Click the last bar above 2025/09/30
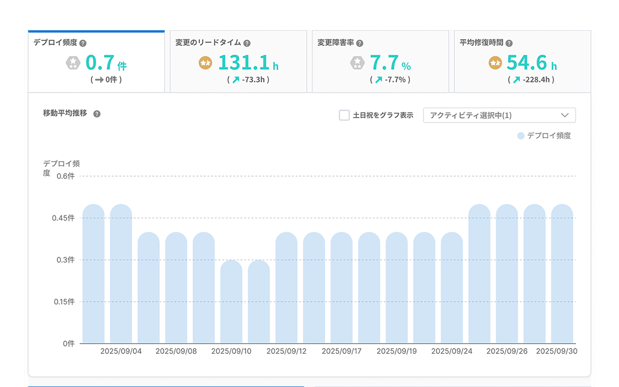The height and width of the screenshot is (387, 619). tap(562, 274)
